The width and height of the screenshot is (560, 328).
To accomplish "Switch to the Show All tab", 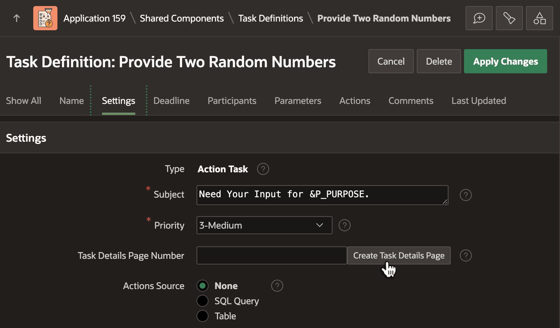I will pyautogui.click(x=23, y=101).
